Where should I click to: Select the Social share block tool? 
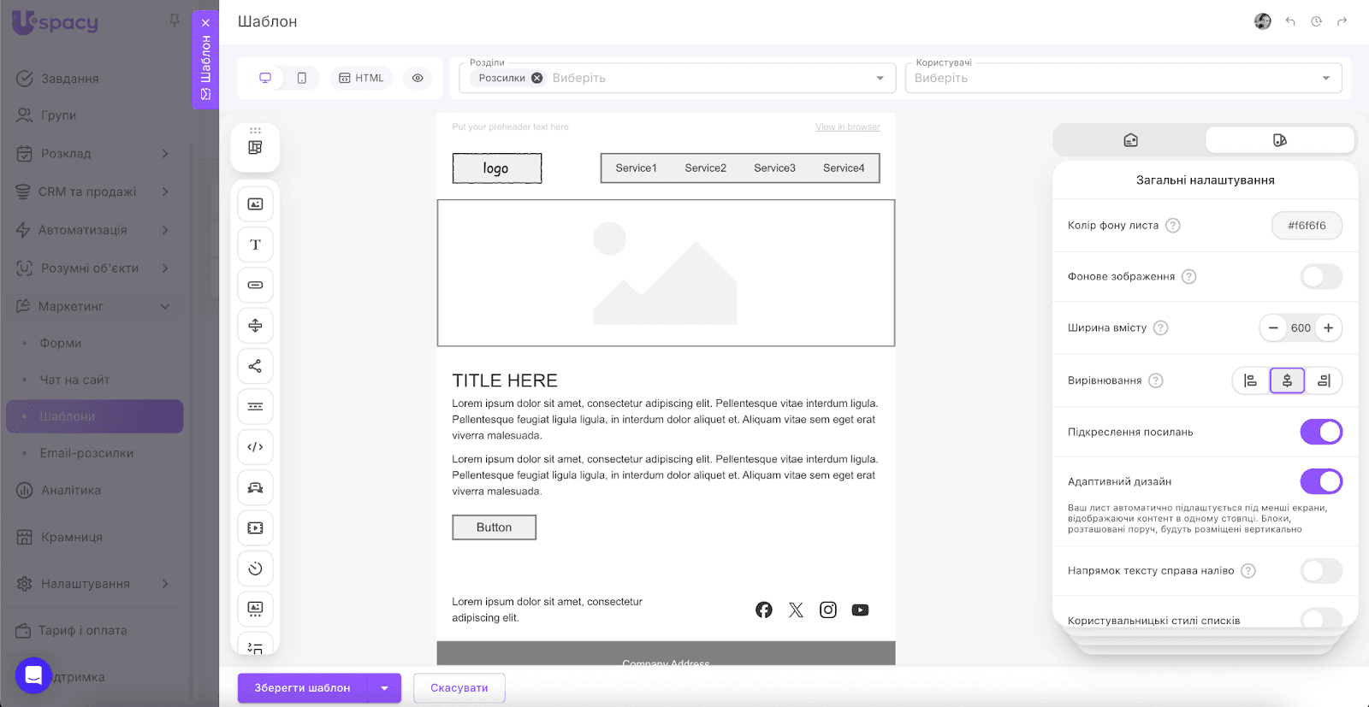(255, 366)
